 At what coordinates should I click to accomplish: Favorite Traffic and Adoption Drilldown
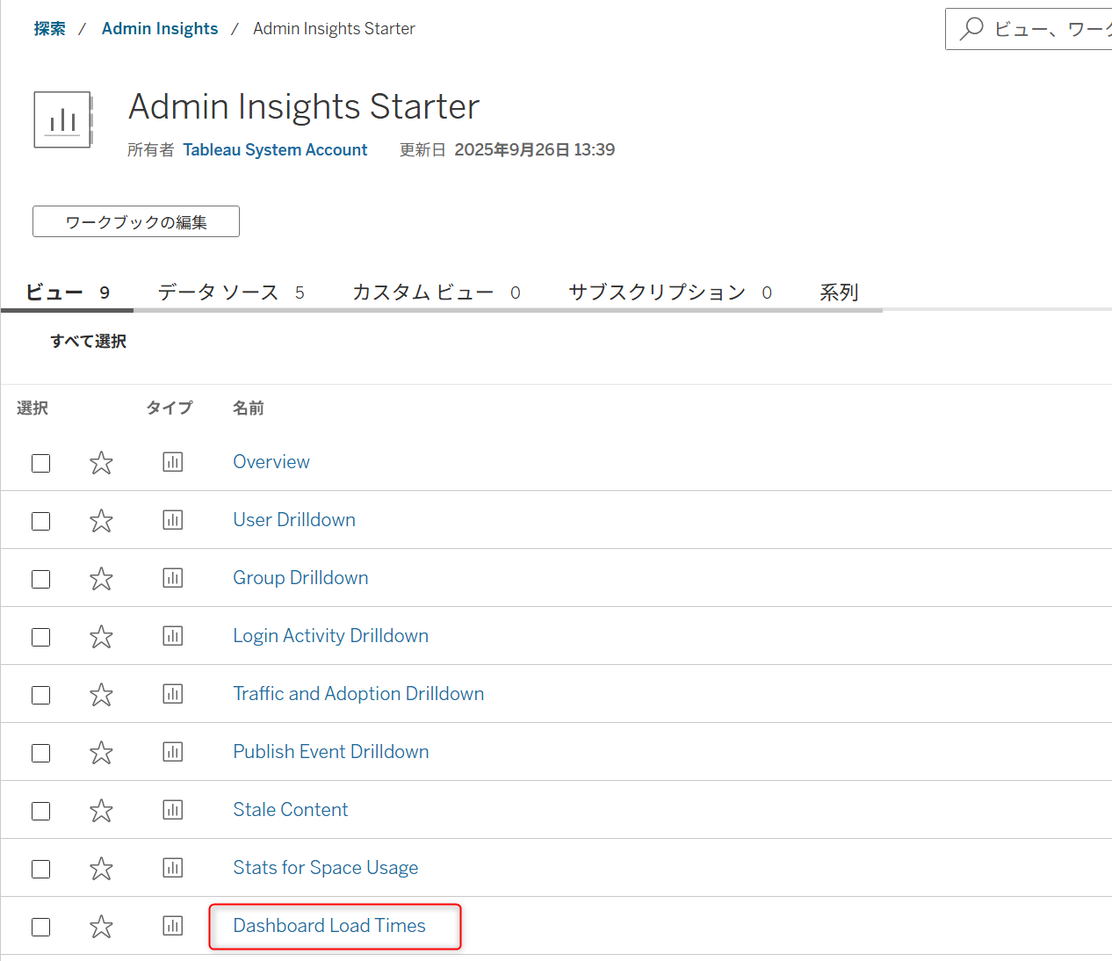point(101,694)
